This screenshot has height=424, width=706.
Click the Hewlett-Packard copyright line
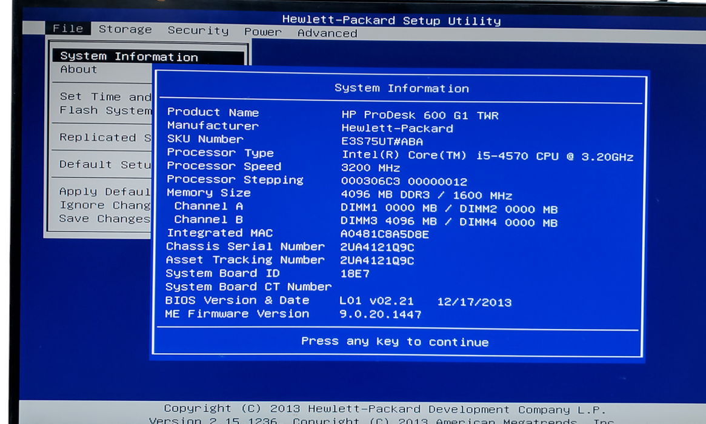pos(385,409)
